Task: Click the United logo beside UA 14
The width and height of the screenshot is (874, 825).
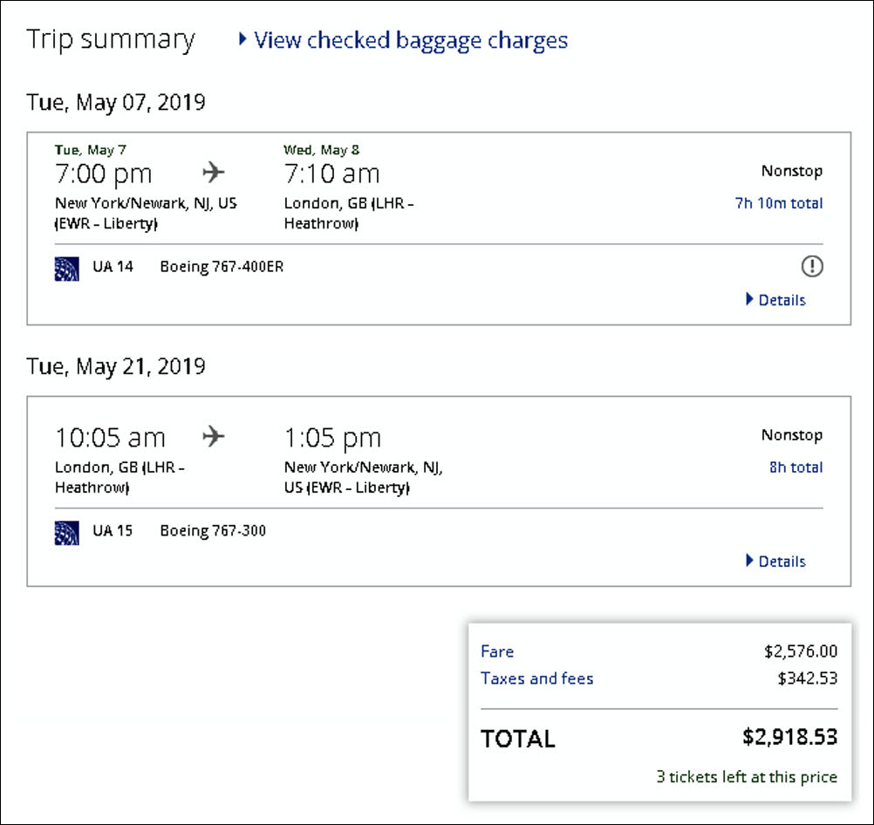Action: 67,268
